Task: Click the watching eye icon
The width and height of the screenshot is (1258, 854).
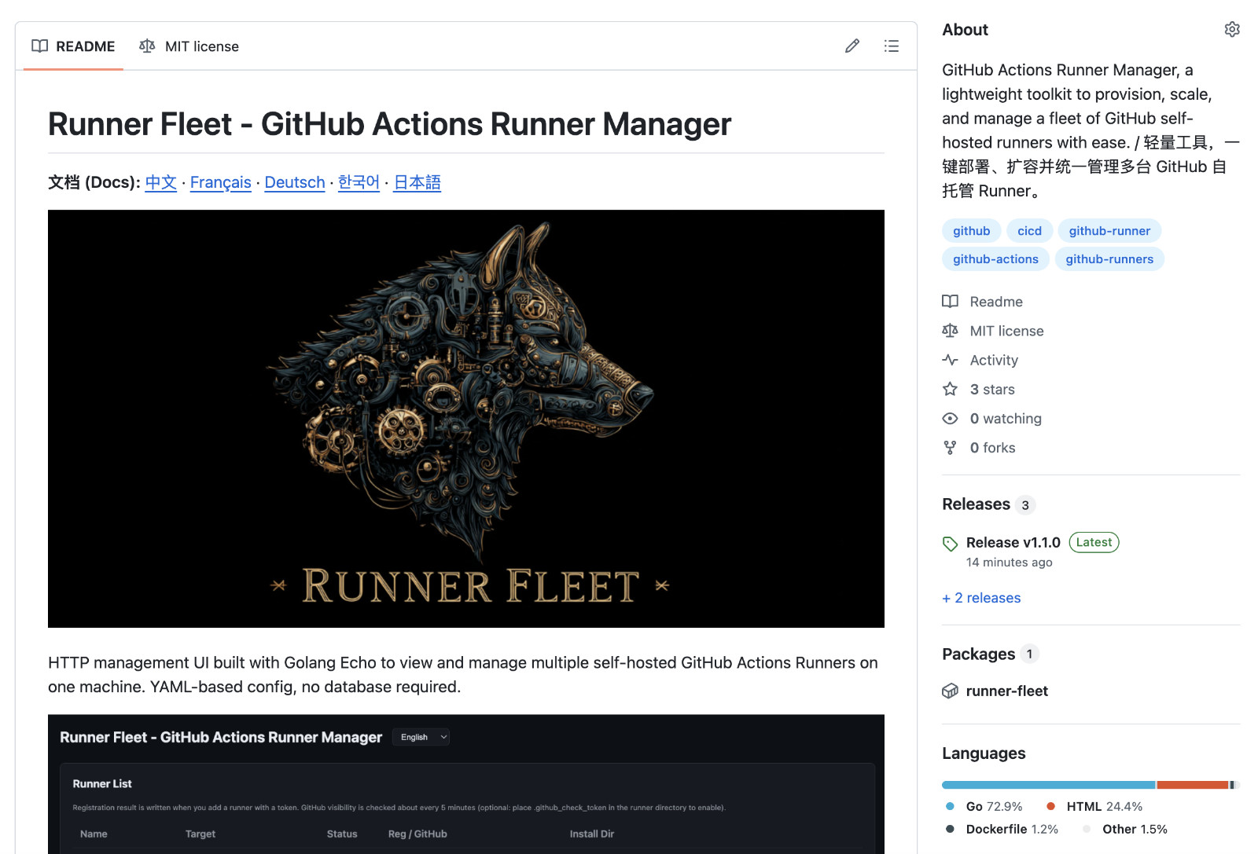Action: click(950, 418)
